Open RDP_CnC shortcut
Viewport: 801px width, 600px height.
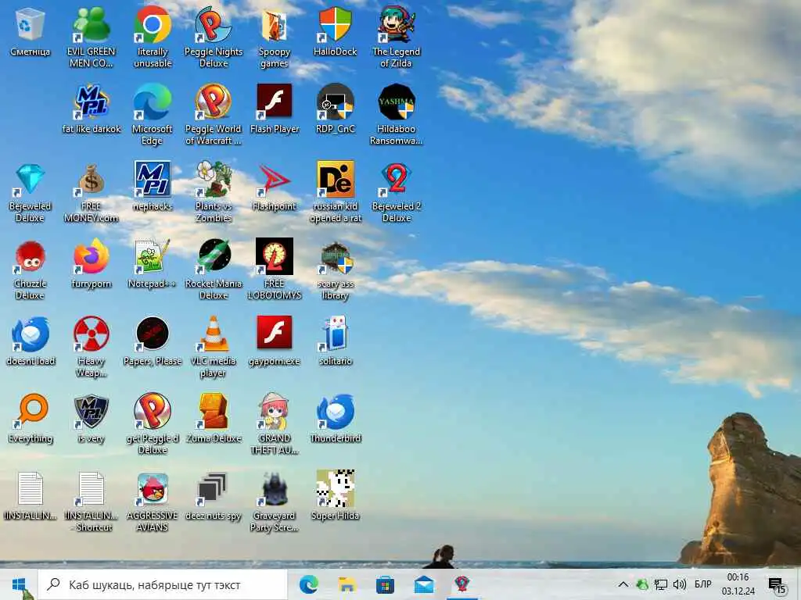click(335, 109)
